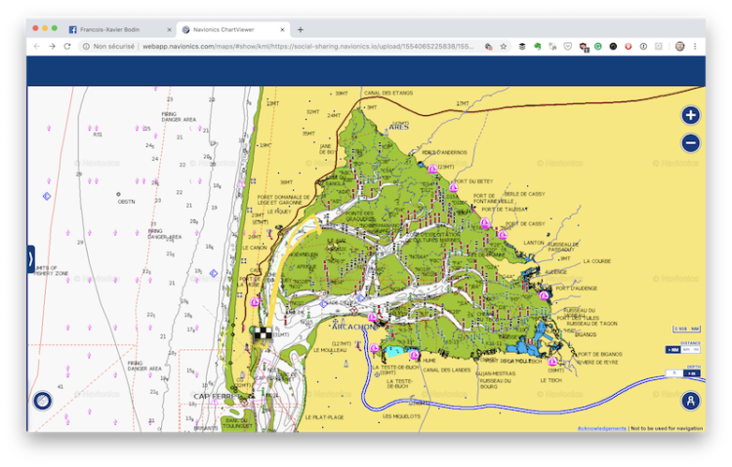Select the marina marker at Le Teich
The height and width of the screenshot is (467, 732).
552,362
